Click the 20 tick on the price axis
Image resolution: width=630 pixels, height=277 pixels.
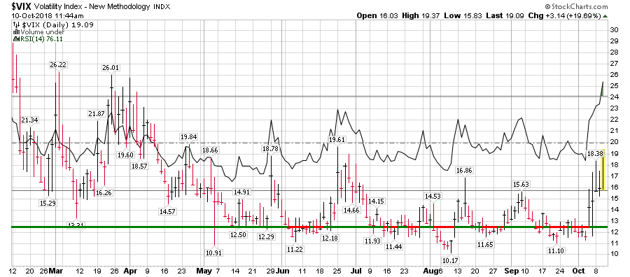[615, 142]
